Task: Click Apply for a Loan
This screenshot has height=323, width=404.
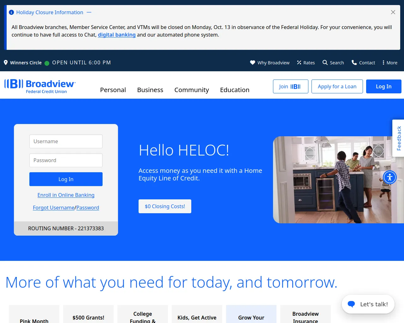Action: tap(337, 86)
